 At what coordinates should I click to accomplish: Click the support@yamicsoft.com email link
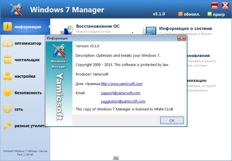pyautogui.click(x=120, y=93)
